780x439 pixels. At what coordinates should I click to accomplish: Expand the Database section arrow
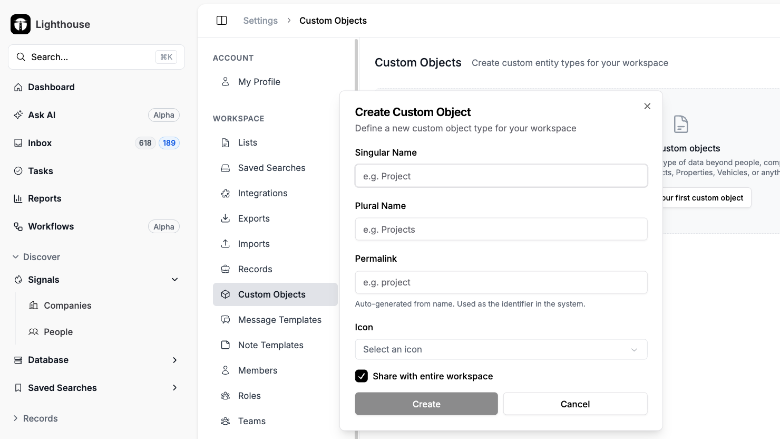[x=175, y=360]
